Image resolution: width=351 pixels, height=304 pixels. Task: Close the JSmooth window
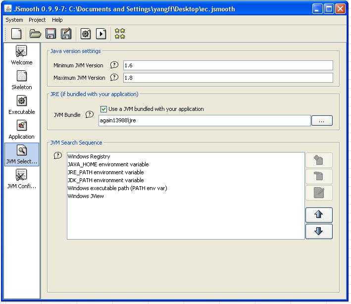(340, 9)
